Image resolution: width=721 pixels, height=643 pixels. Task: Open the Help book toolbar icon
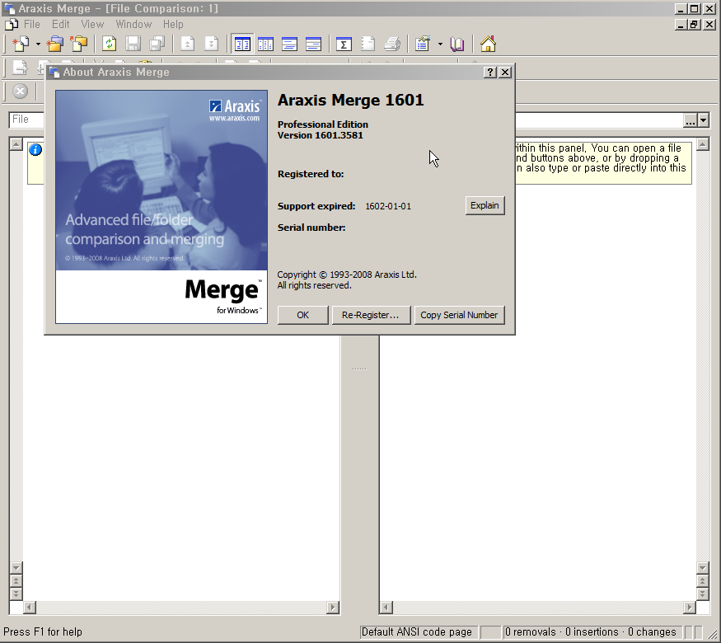click(457, 45)
